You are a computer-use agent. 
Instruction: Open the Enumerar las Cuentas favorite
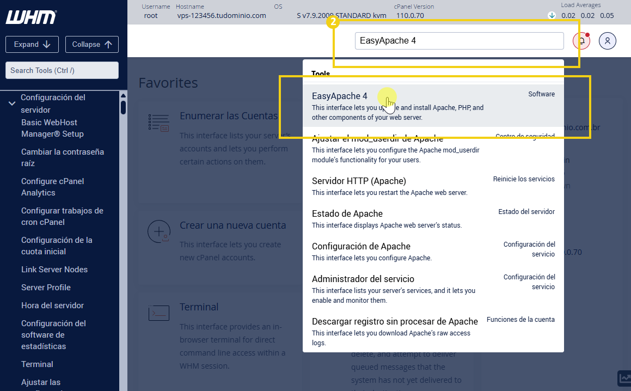pos(229,116)
